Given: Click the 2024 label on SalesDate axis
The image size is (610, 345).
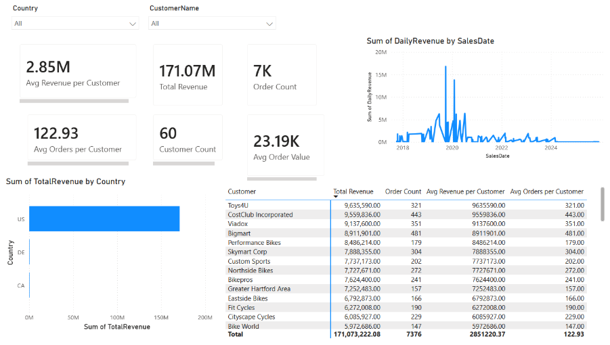Looking at the screenshot, I should point(551,147).
